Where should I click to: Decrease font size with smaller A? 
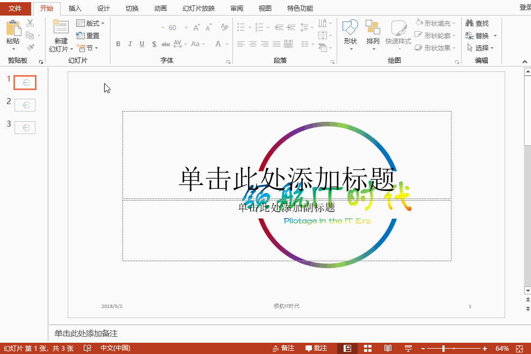(x=209, y=27)
